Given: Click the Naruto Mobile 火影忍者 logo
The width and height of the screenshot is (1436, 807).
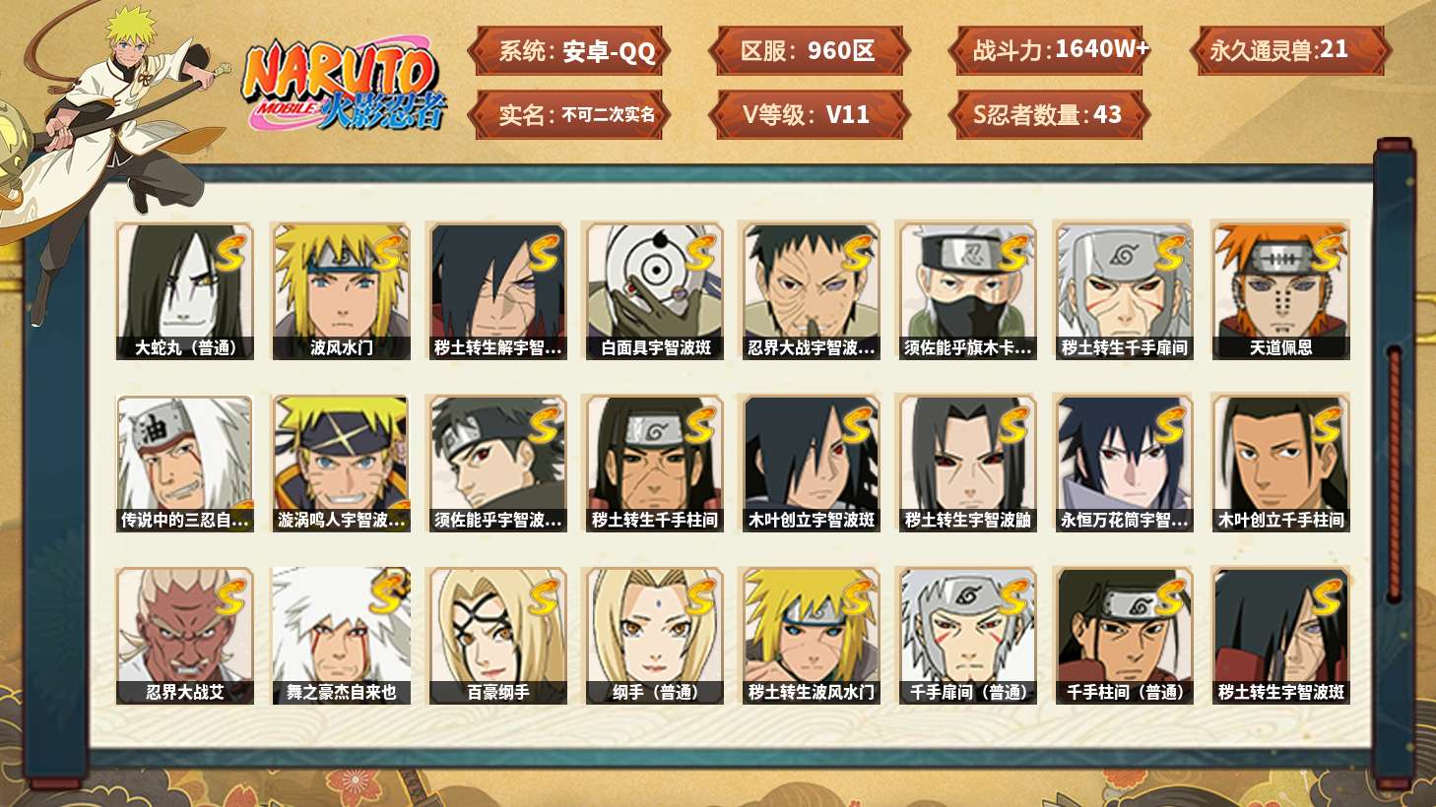Looking at the screenshot, I should click(x=345, y=86).
